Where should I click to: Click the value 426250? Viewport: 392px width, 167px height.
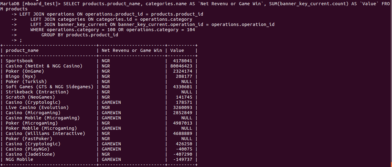[184, 144]
